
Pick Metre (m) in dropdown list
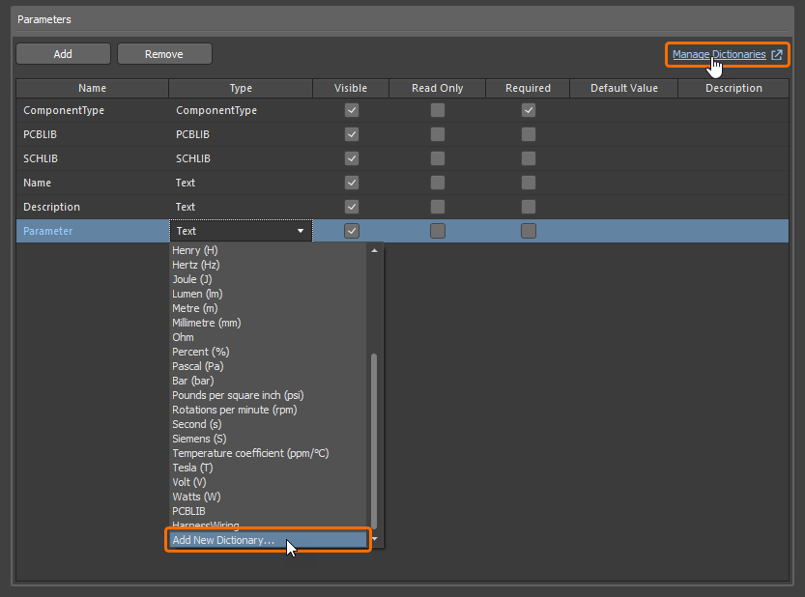[194, 308]
